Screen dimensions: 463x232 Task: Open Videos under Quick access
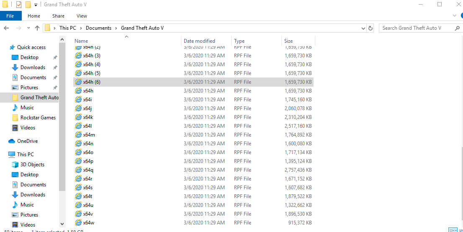(x=28, y=128)
